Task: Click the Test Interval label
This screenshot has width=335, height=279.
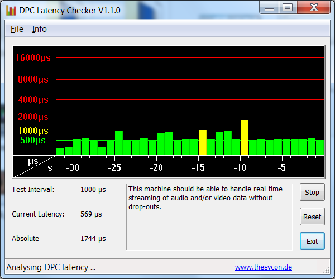Action: click(33, 190)
